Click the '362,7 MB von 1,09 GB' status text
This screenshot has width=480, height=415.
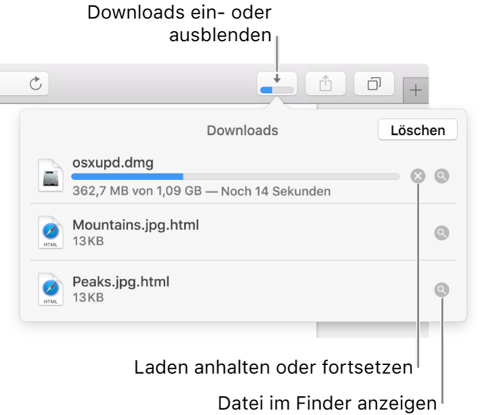(137, 191)
